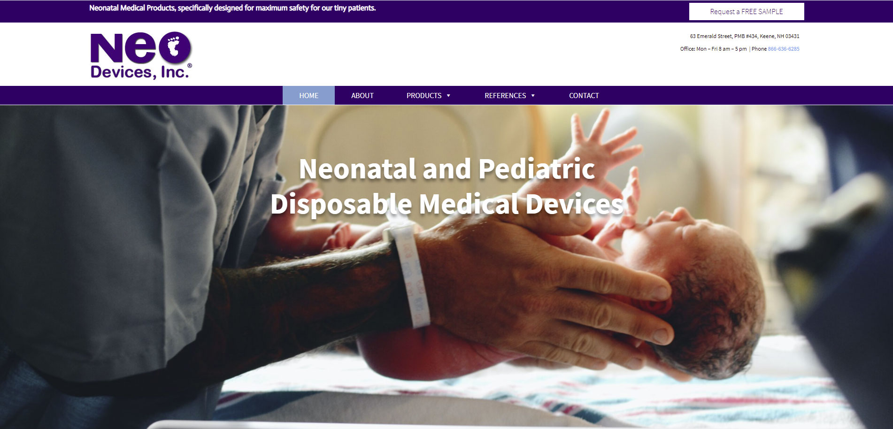Click the office hours Mon – Fri text
893x429 pixels.
tap(713, 49)
